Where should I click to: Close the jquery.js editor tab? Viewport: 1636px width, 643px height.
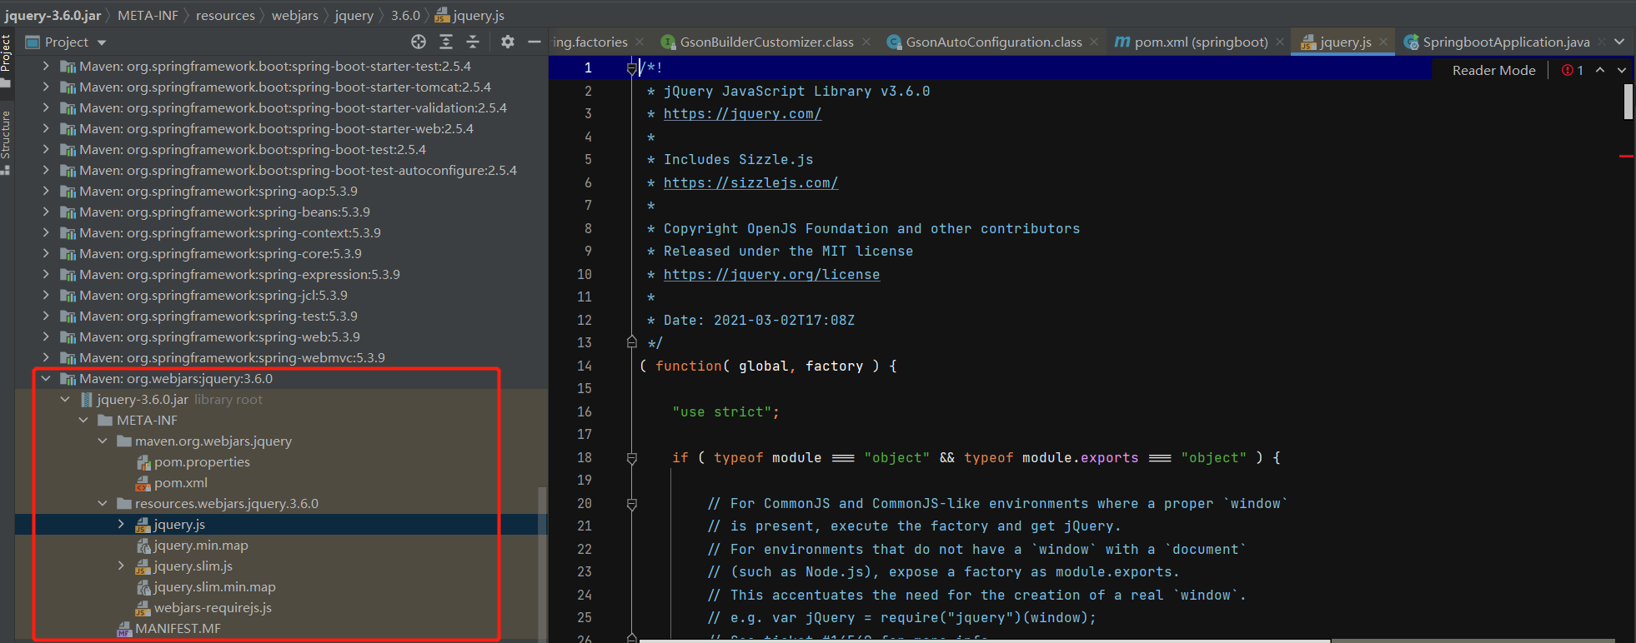coord(1383,42)
